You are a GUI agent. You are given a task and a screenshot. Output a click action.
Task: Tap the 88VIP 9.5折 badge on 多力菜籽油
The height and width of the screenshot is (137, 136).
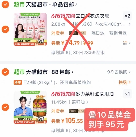[x=77, y=111]
